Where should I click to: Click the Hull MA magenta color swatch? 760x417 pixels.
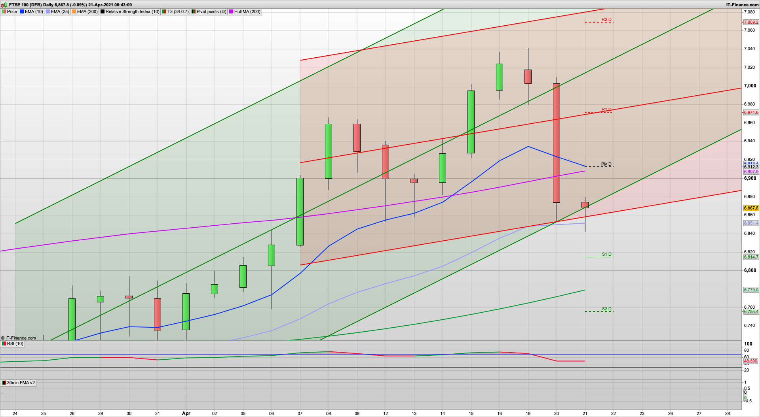[231, 11]
